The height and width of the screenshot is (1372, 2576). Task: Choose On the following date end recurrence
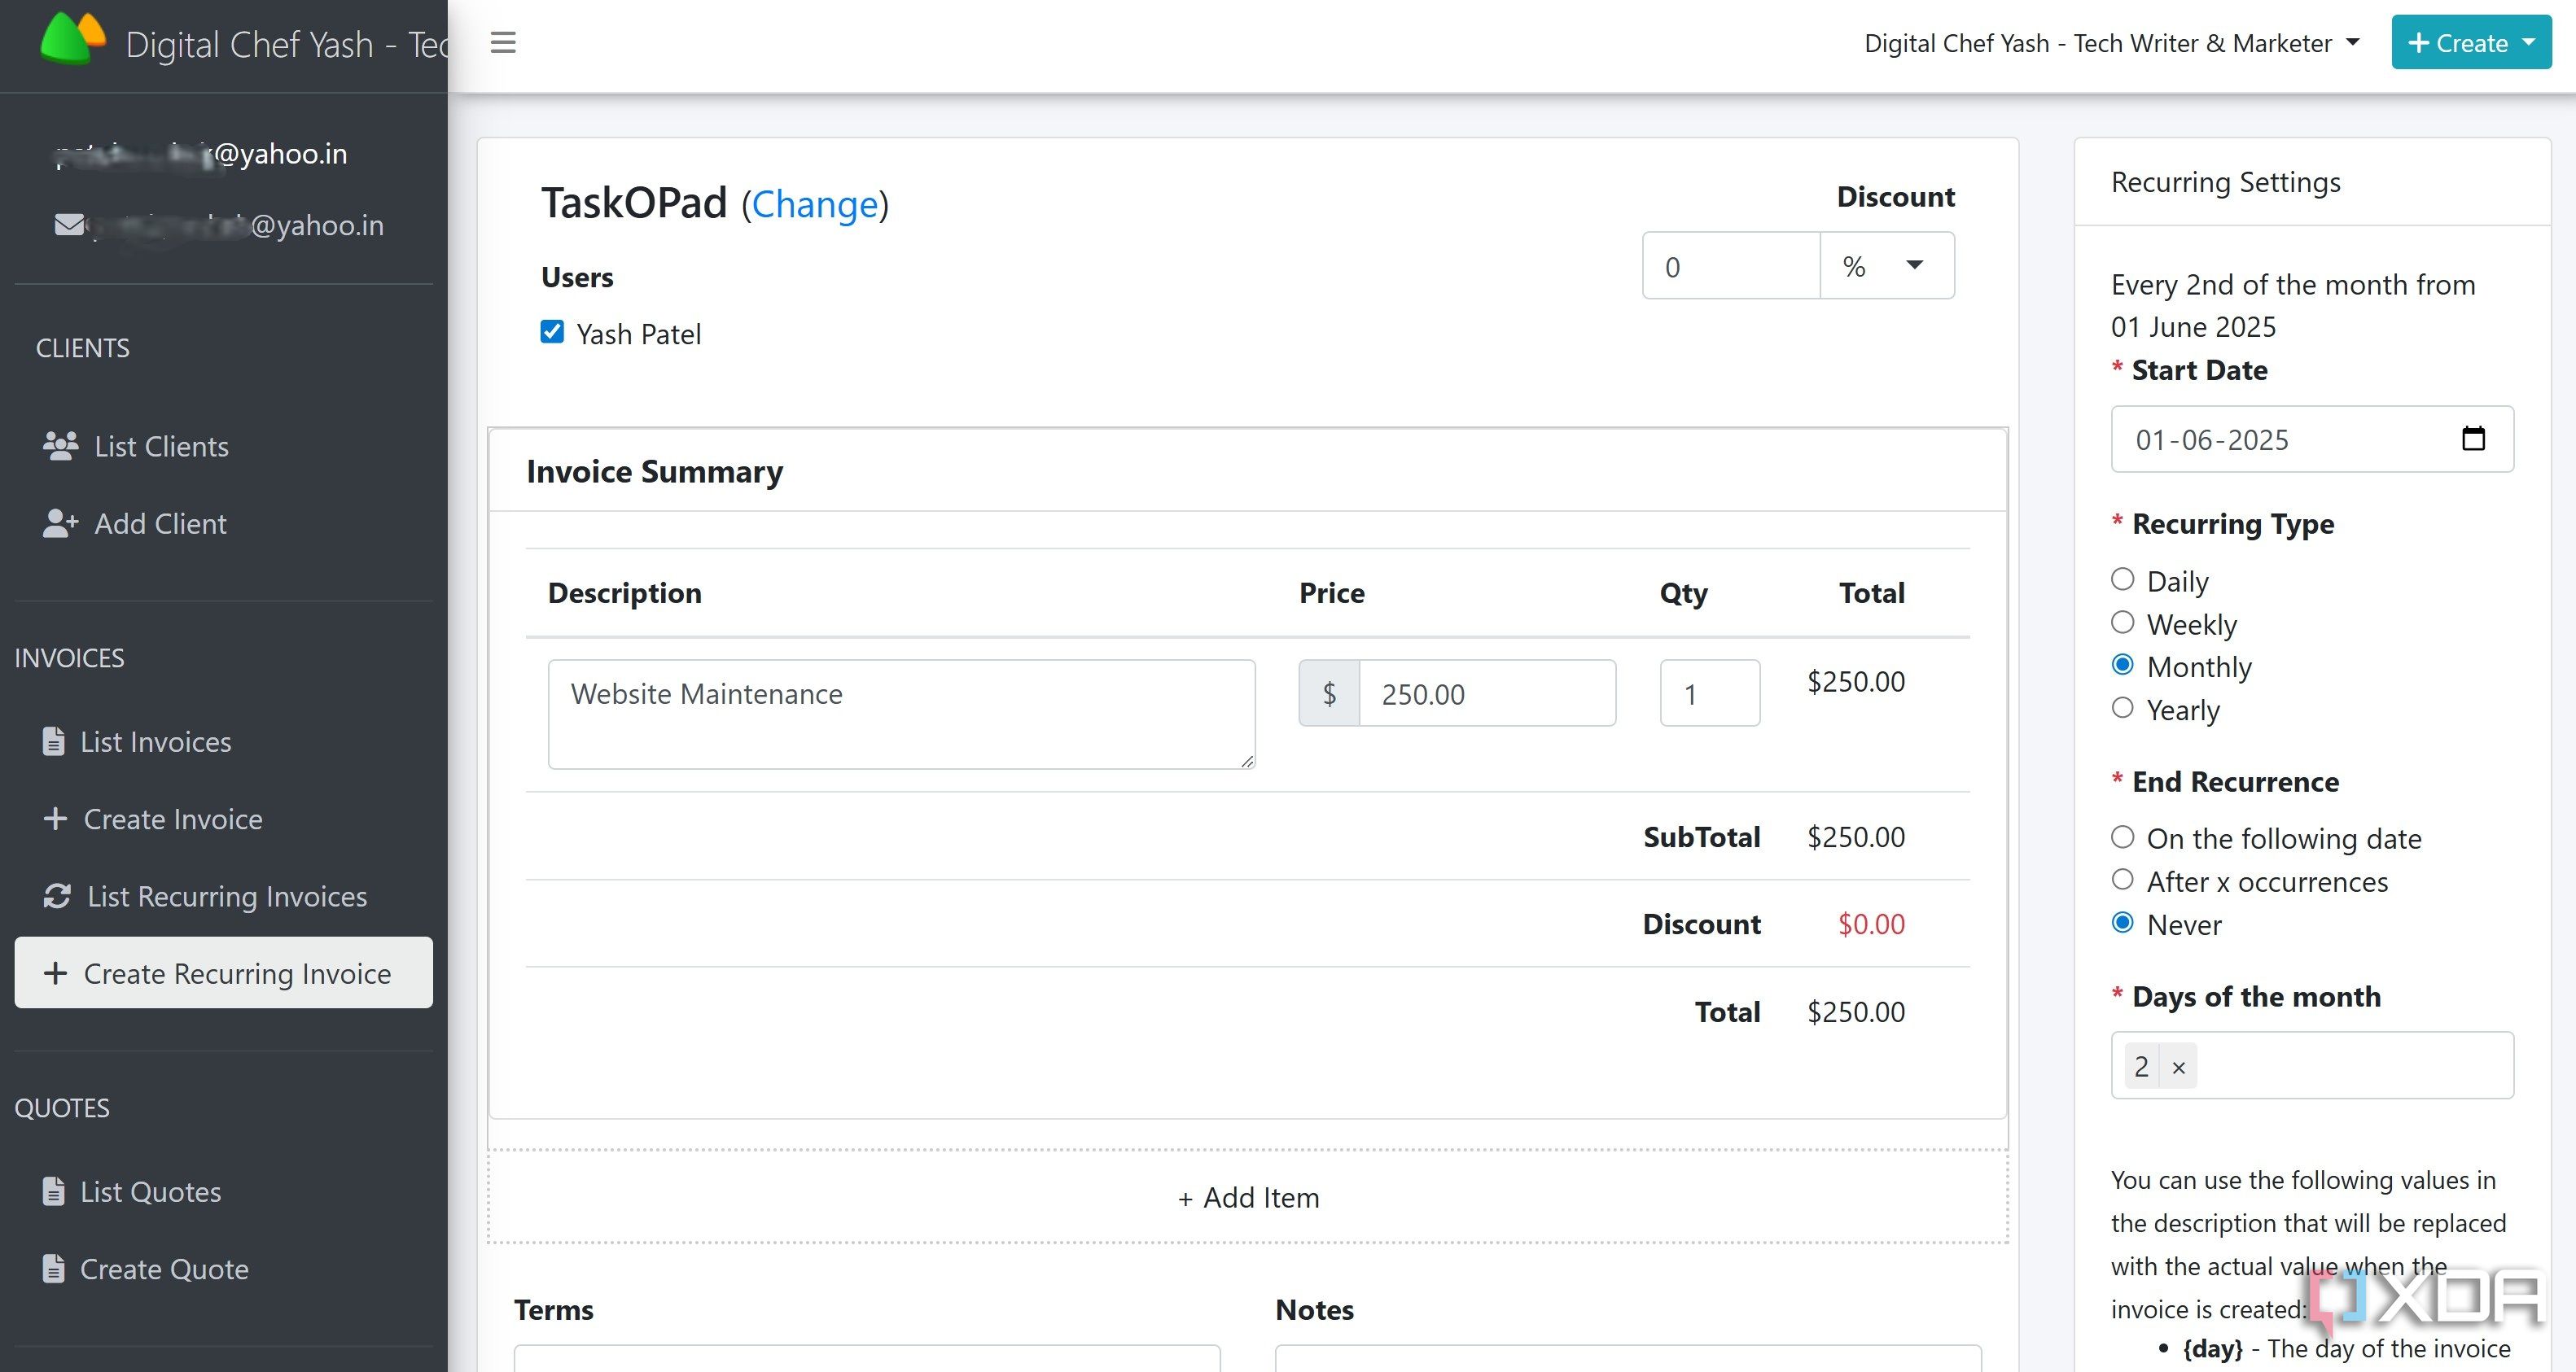2122,837
